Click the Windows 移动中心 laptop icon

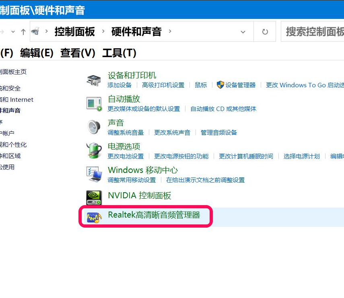click(x=94, y=174)
